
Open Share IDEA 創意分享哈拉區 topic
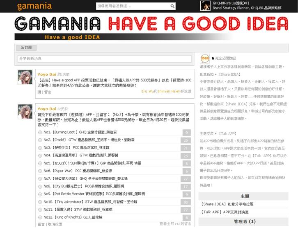click(227, 204)
